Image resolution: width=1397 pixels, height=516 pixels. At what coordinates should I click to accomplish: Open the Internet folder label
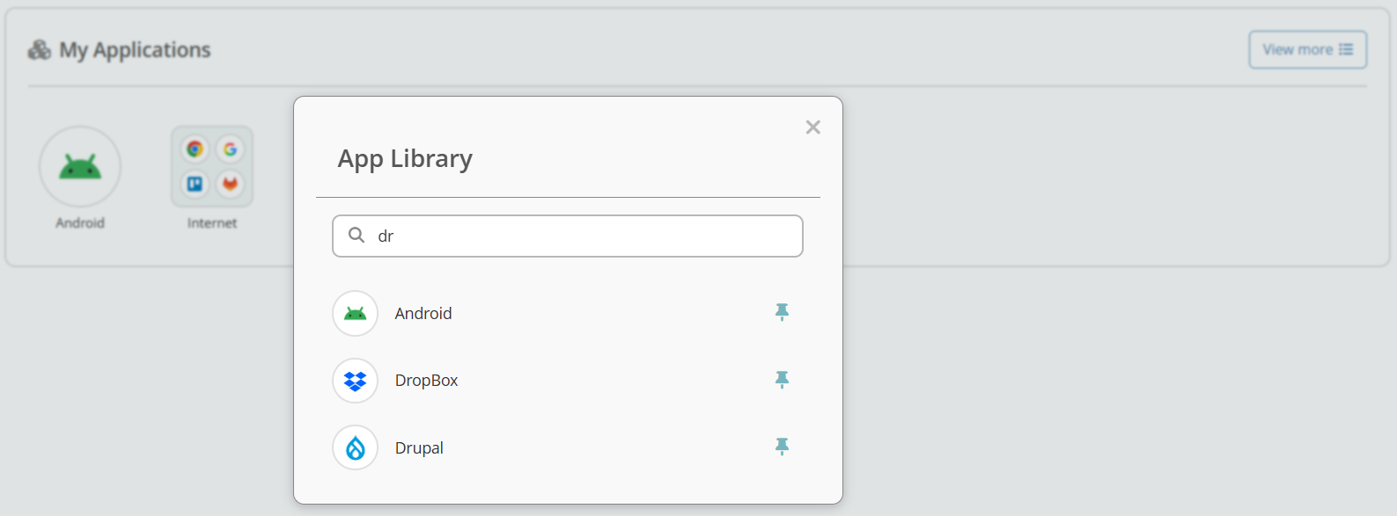pyautogui.click(x=212, y=223)
